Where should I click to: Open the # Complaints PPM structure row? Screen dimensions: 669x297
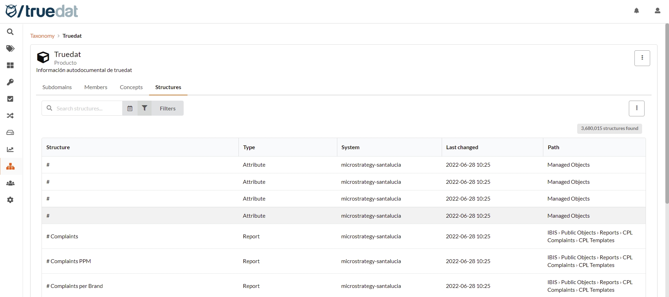click(x=69, y=261)
